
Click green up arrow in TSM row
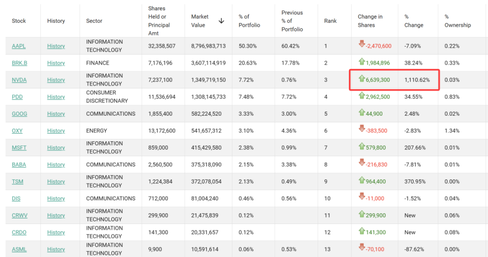tap(361, 180)
